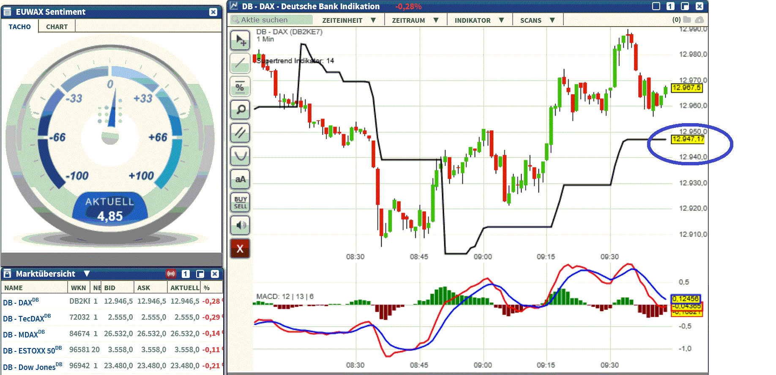Open the DB - DAX row link
776x375 pixels.
point(21,302)
